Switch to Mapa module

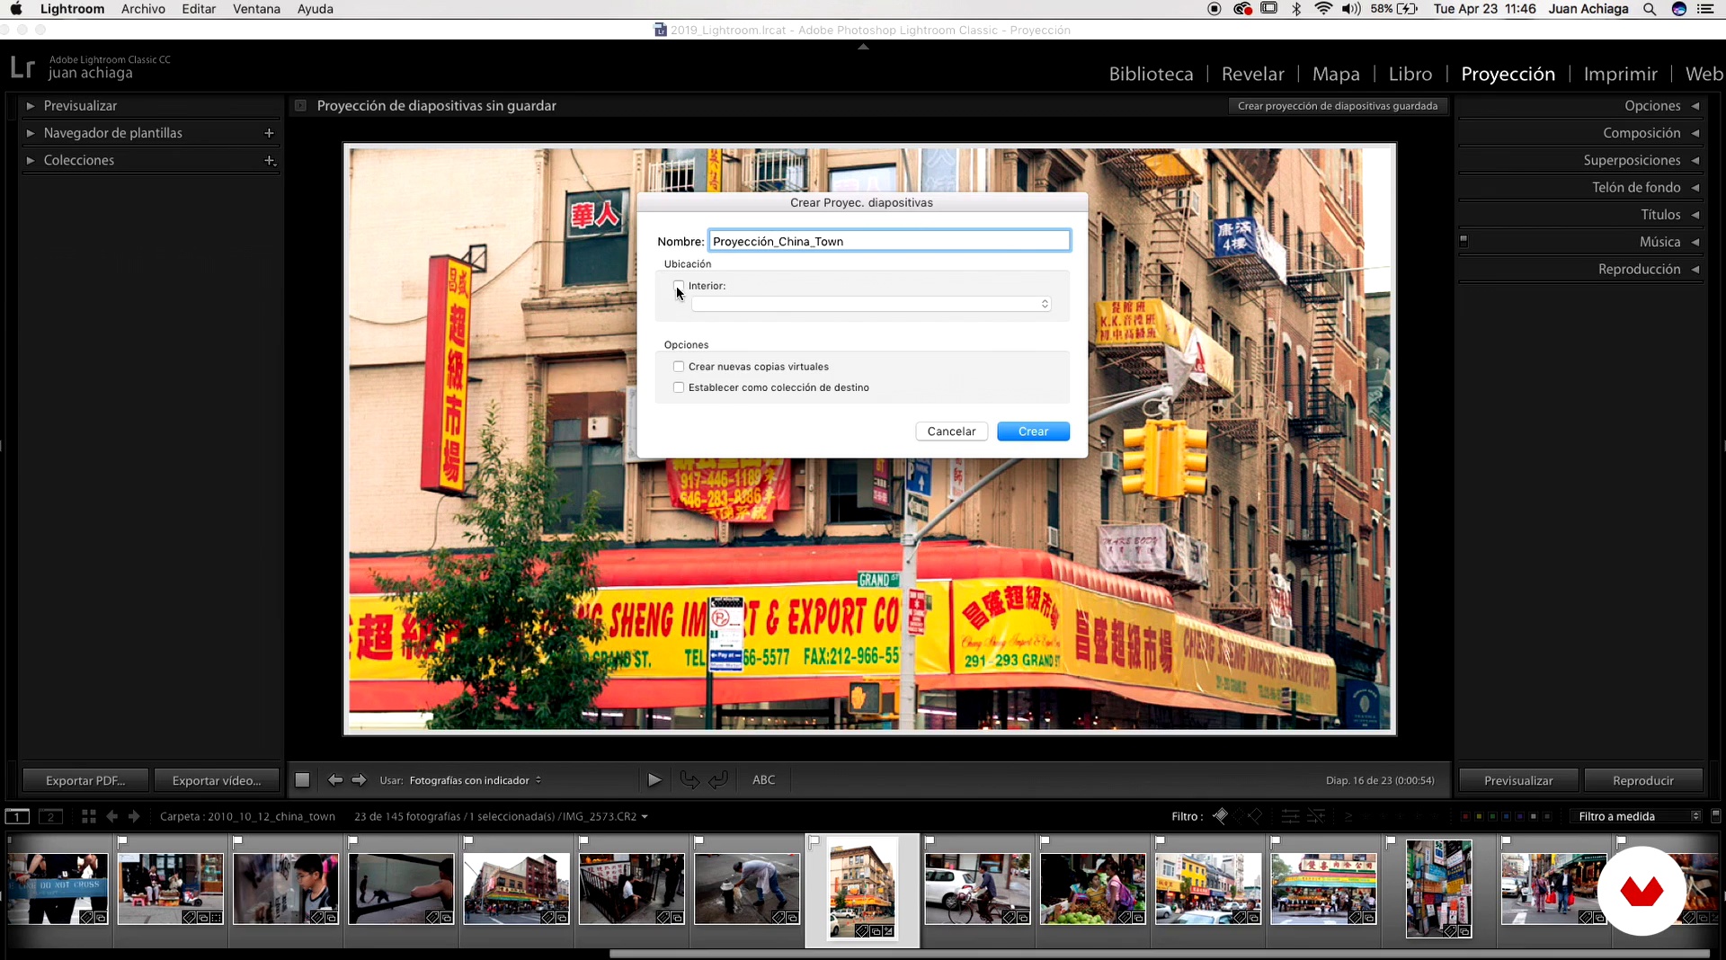(x=1336, y=74)
